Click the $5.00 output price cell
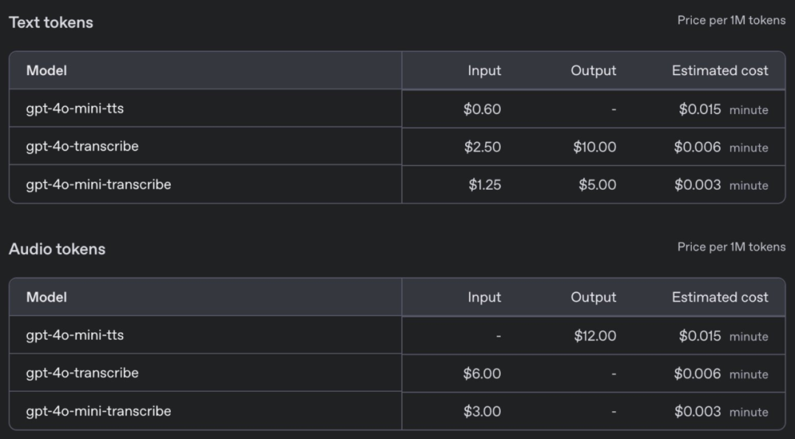Screen dimensions: 795x439 pyautogui.click(x=597, y=185)
